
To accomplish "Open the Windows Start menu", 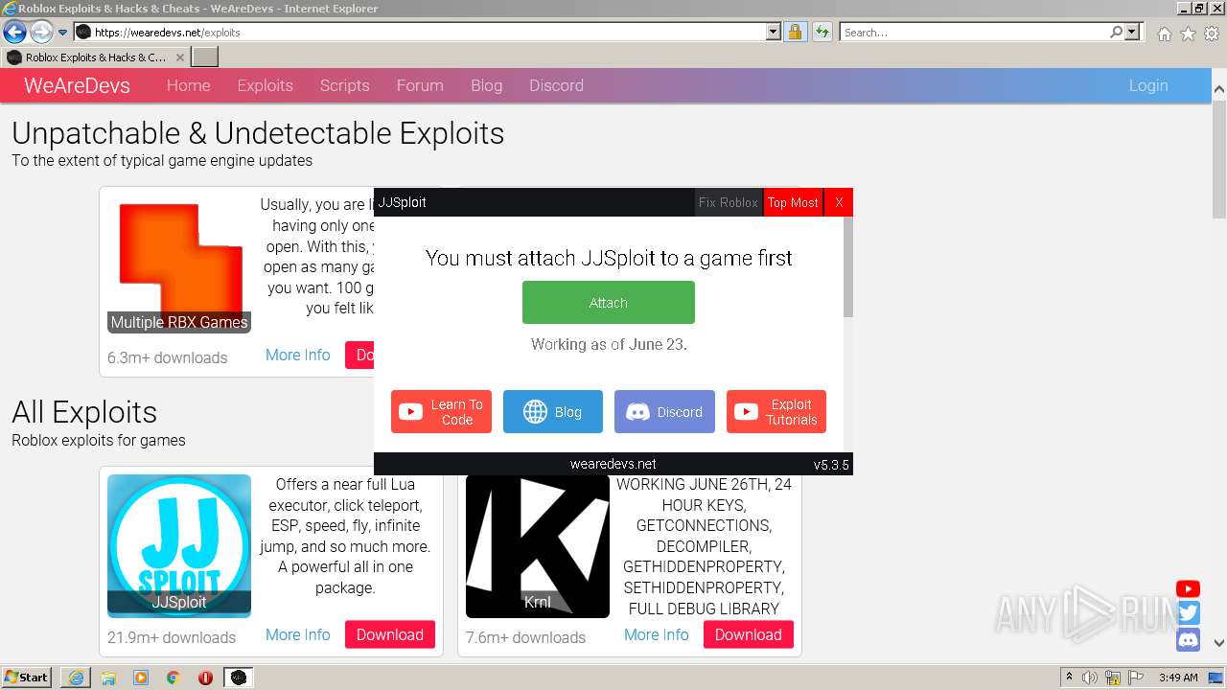I will point(27,677).
